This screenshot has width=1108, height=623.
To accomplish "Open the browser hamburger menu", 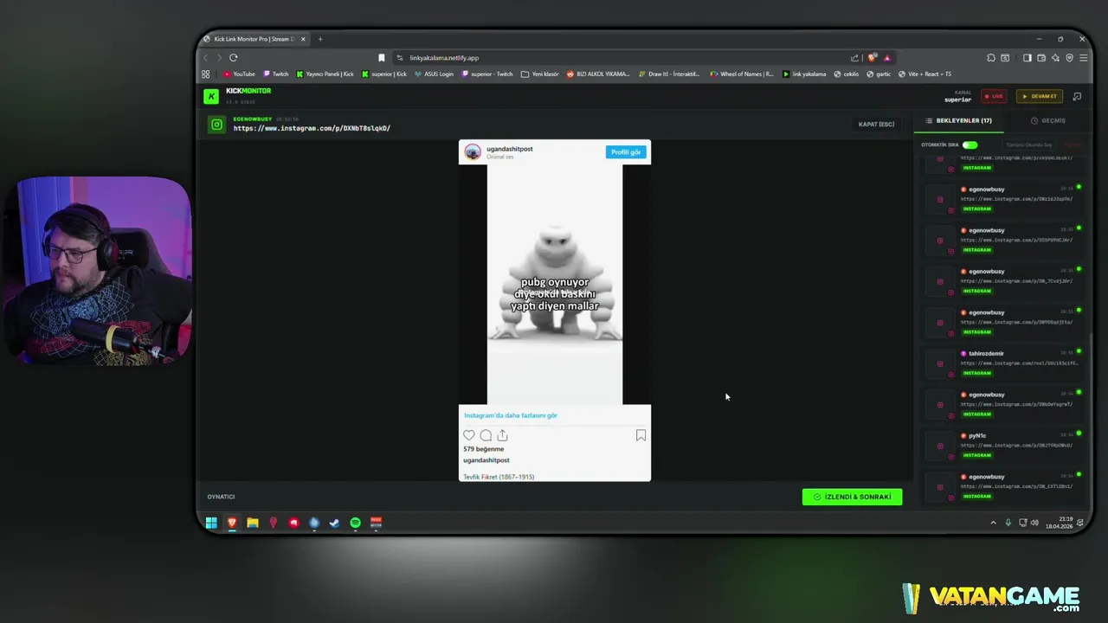I will (x=1083, y=58).
